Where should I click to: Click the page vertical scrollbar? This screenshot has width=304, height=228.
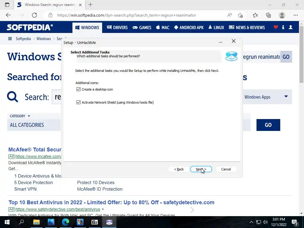302,55
